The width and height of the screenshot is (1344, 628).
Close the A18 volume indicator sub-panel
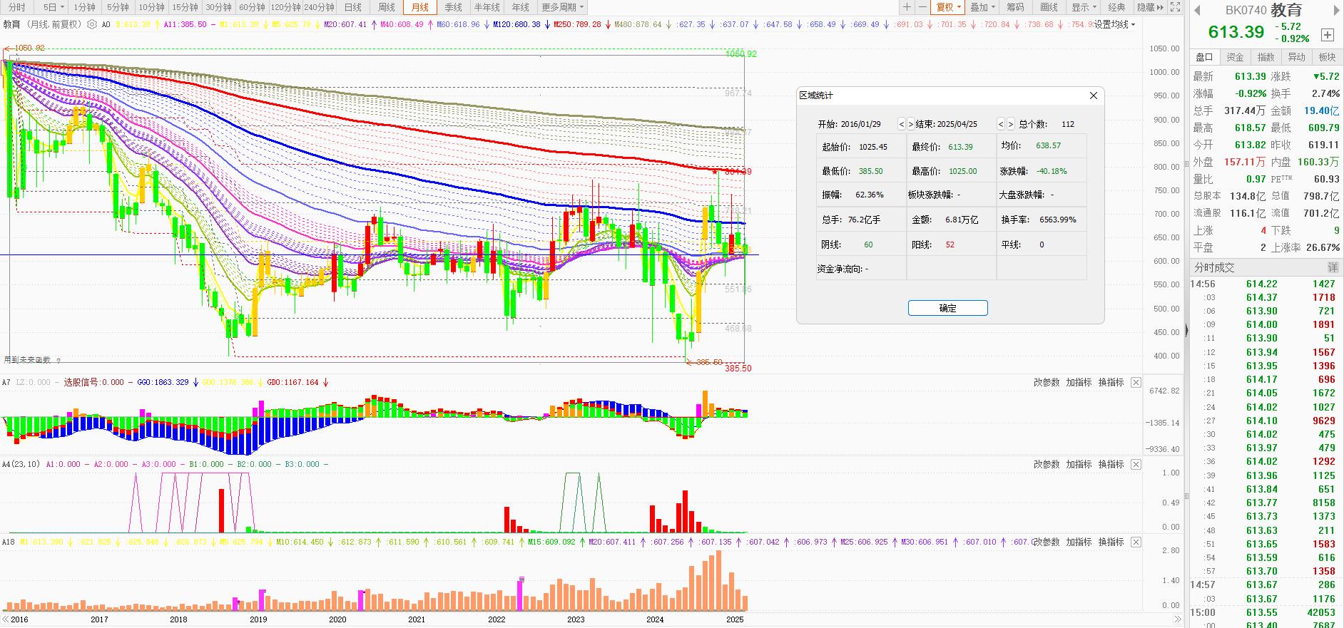click(x=1136, y=542)
